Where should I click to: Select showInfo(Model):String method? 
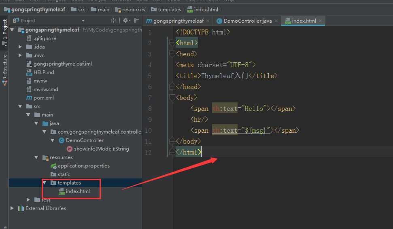[x=98, y=149]
